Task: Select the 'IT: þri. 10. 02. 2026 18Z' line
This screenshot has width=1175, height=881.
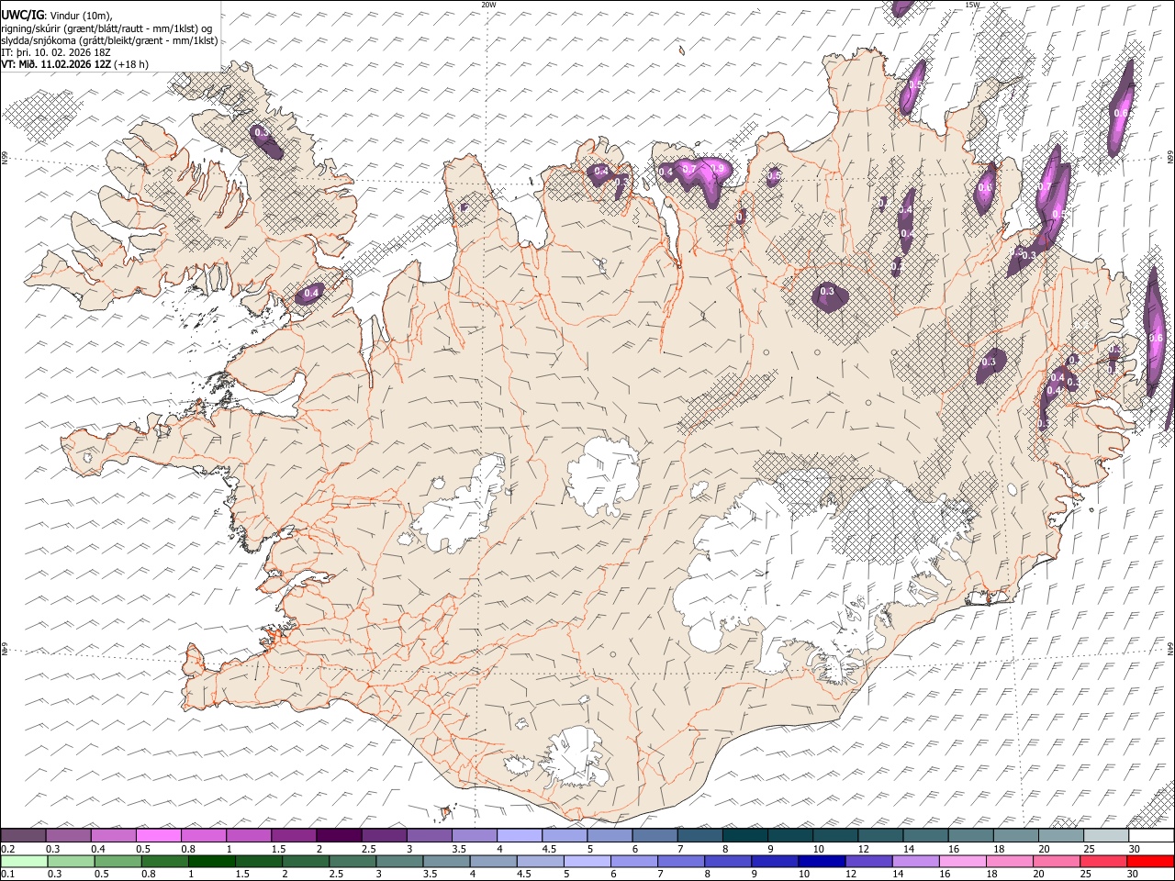Action: 56,52
